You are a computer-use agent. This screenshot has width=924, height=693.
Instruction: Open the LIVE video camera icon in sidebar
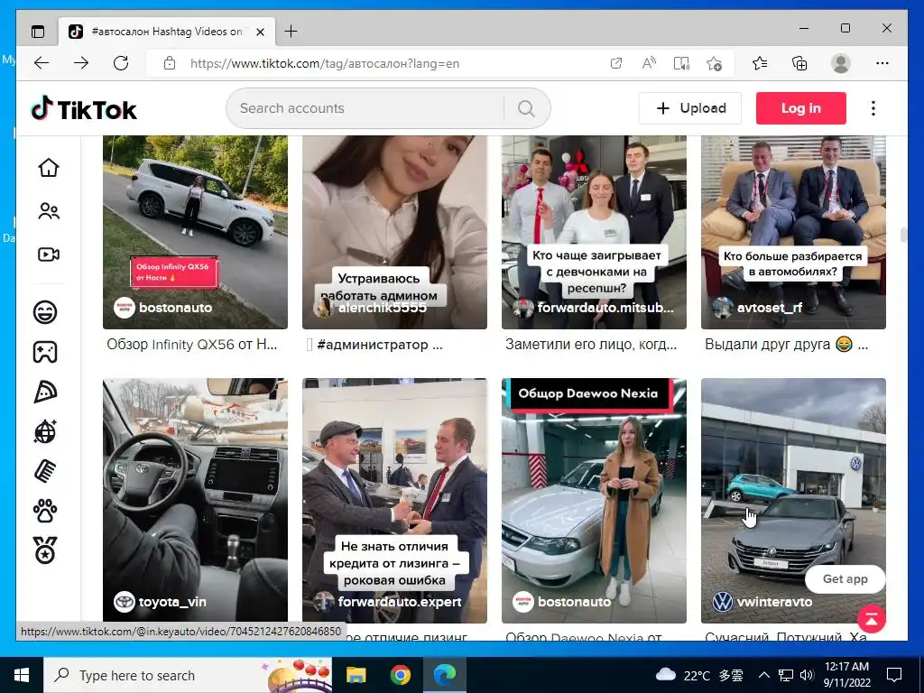(x=49, y=254)
